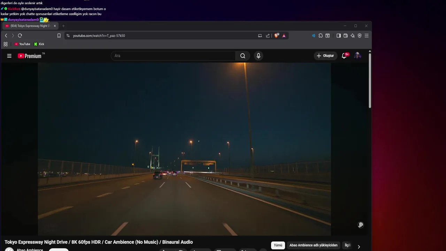
Task: Go back using the browser back arrow
Action: 6,36
